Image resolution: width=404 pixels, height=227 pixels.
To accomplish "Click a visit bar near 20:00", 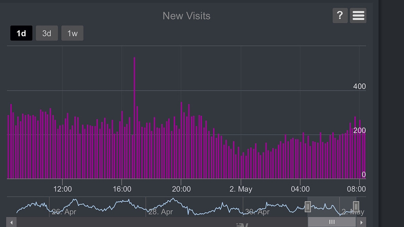I will coord(181,138).
